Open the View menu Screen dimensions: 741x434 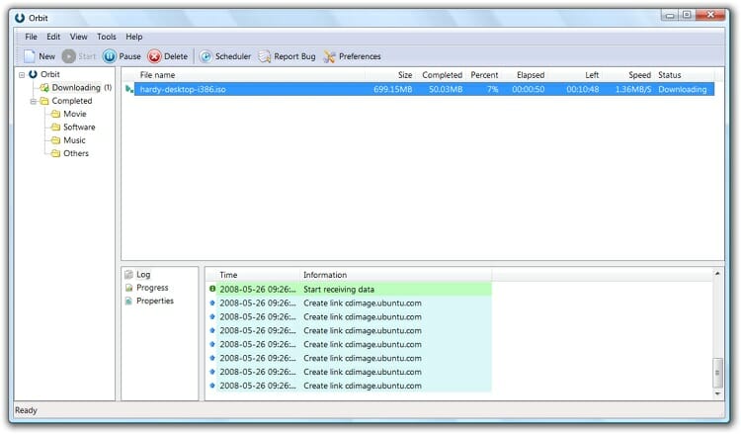tap(78, 37)
